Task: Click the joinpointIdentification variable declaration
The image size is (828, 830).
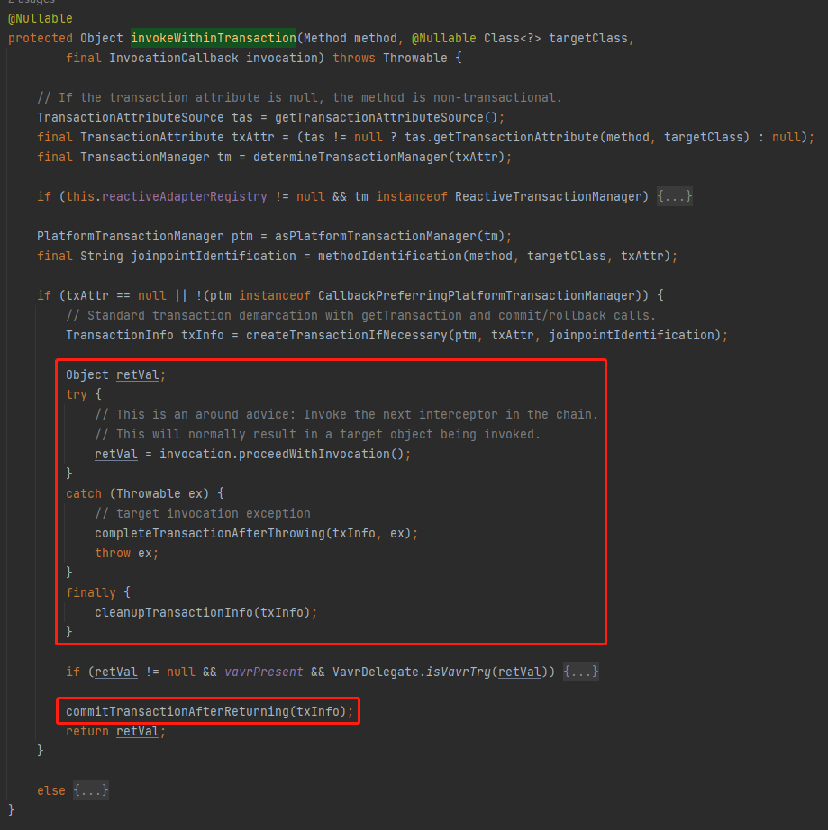Action: [x=214, y=257]
